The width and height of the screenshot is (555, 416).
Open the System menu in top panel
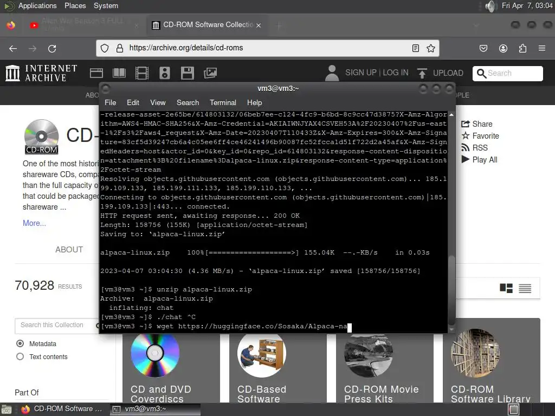(x=106, y=5)
